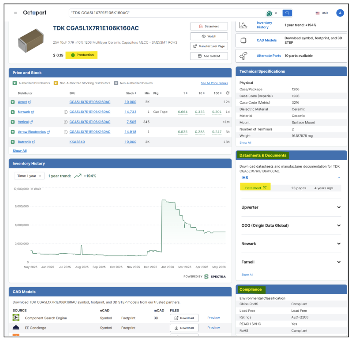Sort by quantity 1 price column
Image resolution: width=352 pixels, height=341 pixels.
pyautogui.click(x=185, y=93)
